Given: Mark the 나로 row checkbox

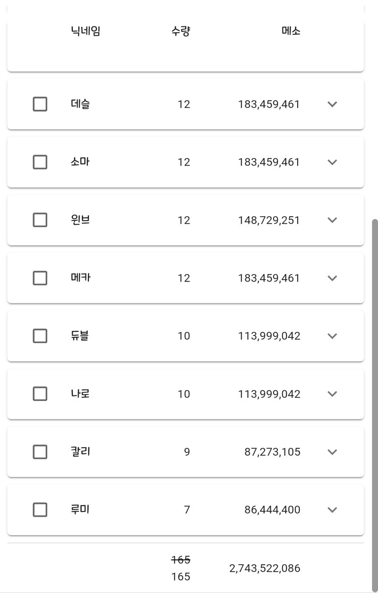Looking at the screenshot, I should coord(40,394).
